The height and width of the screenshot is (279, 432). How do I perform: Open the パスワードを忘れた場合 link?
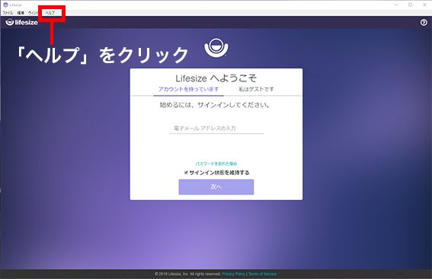pyautogui.click(x=216, y=163)
